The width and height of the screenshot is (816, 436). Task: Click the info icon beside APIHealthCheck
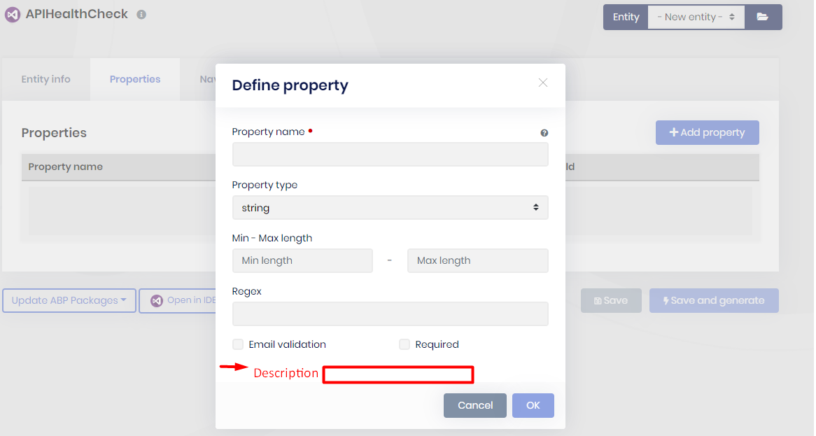coord(141,15)
